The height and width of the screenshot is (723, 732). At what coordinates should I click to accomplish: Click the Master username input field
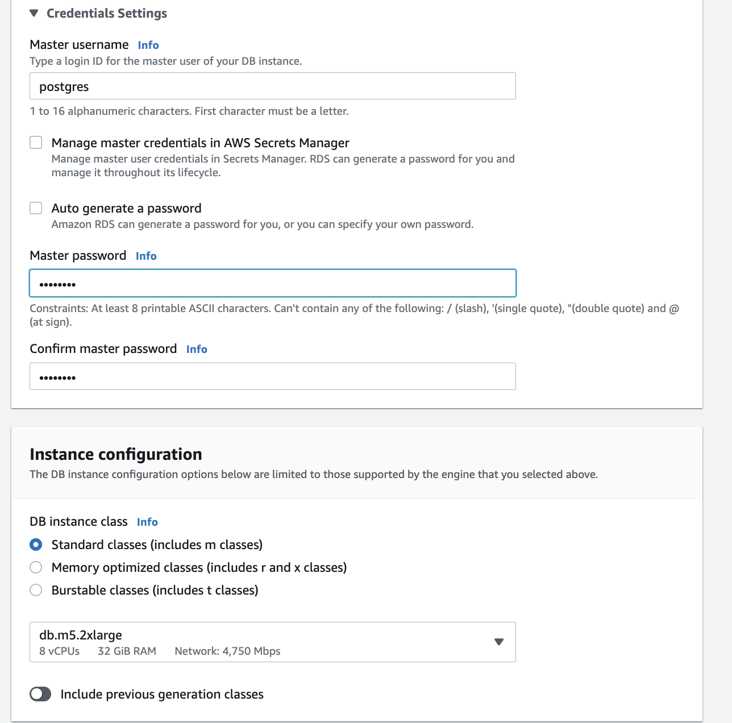(272, 86)
